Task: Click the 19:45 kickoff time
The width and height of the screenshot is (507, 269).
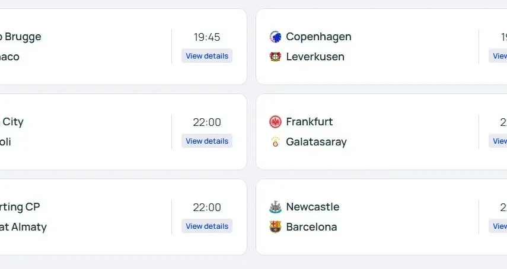Action: coord(207,37)
